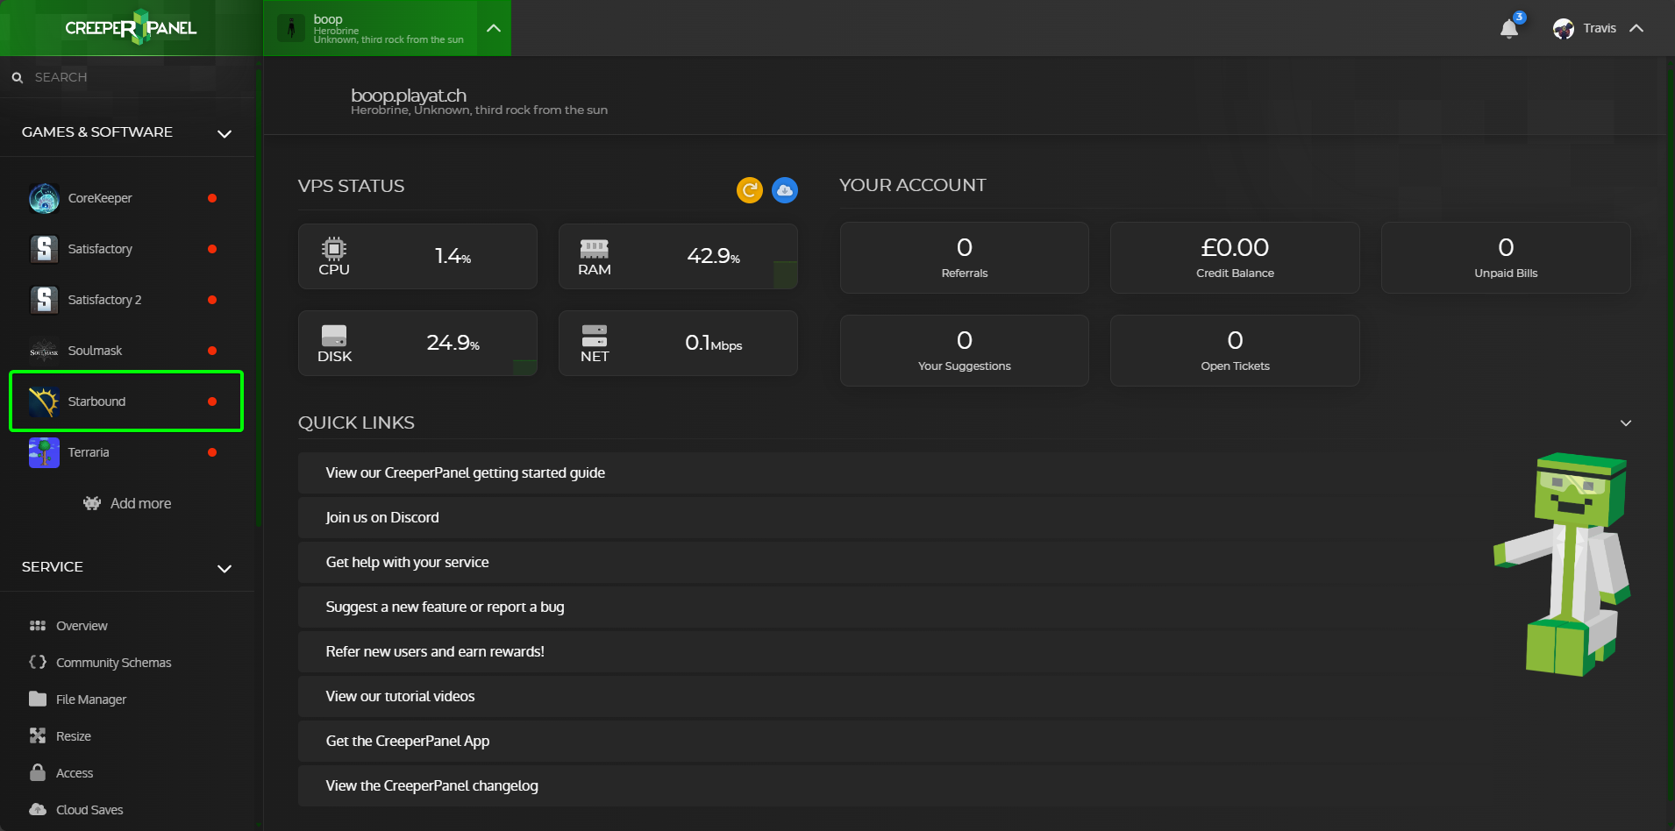Click the File Manager folder icon
This screenshot has height=831, width=1675.
click(x=38, y=699)
